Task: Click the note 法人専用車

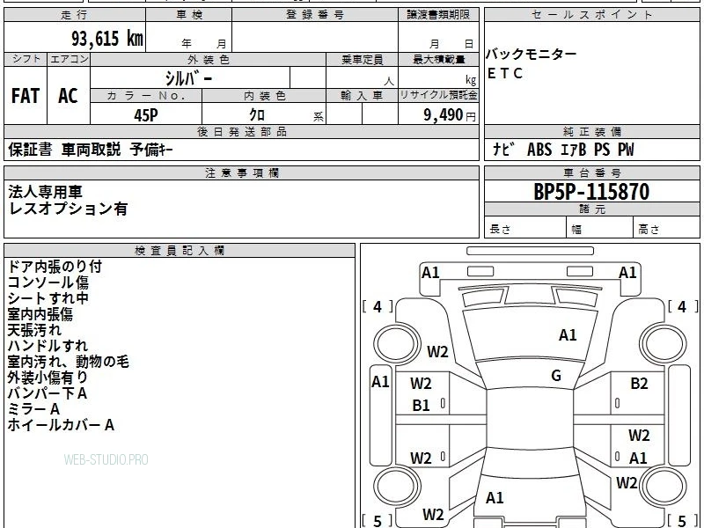Action: (x=46, y=192)
